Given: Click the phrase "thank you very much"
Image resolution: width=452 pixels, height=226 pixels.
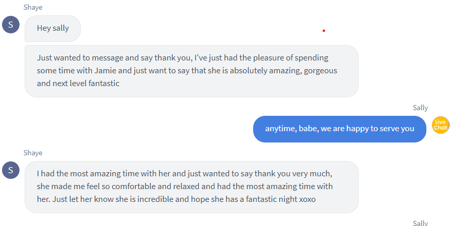Looking at the screenshot, I should [x=293, y=174].
